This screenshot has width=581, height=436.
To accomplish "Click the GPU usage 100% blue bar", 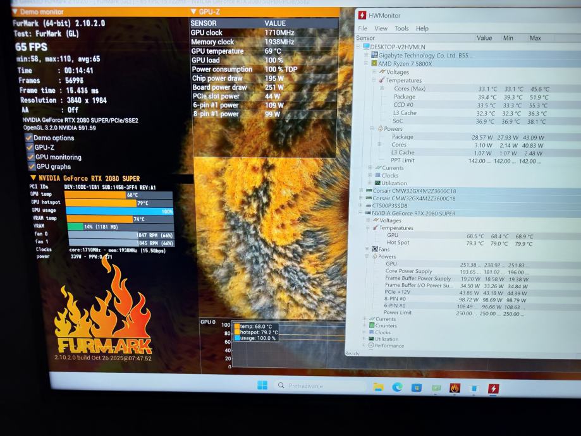I will 119,211.
